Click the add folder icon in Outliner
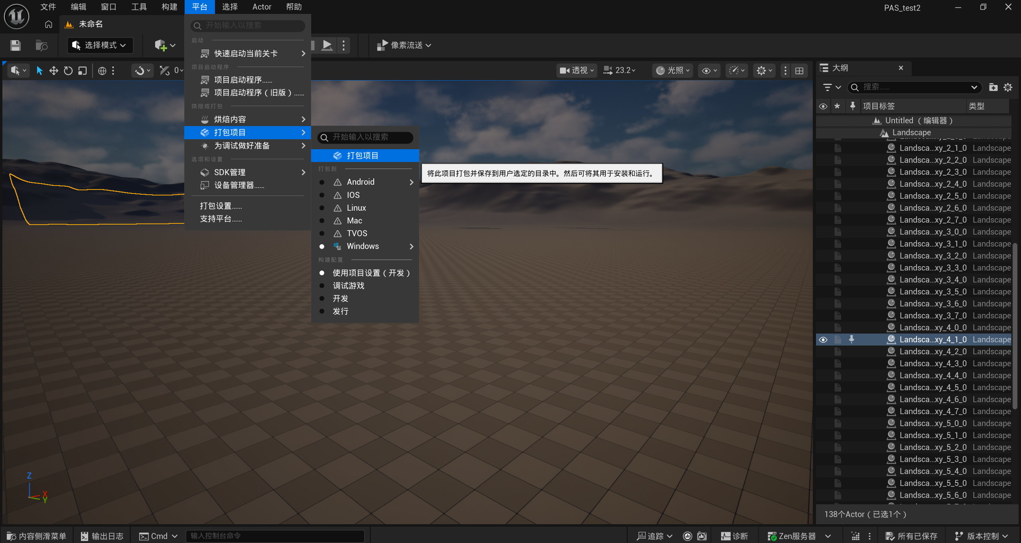This screenshot has width=1021, height=543. click(x=993, y=87)
